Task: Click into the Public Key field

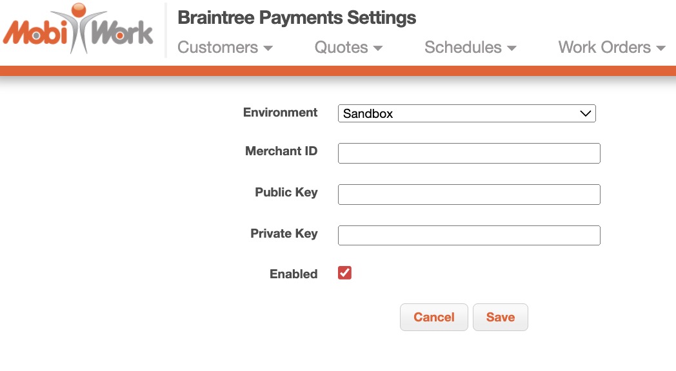Action: pos(469,195)
